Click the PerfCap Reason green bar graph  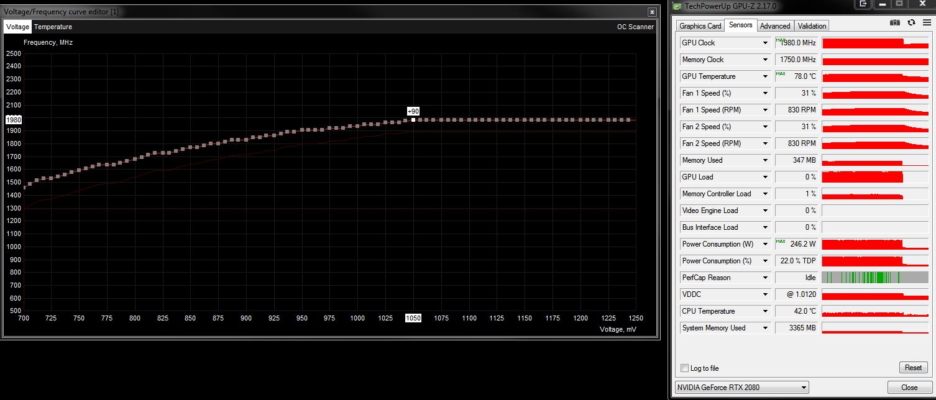click(874, 278)
